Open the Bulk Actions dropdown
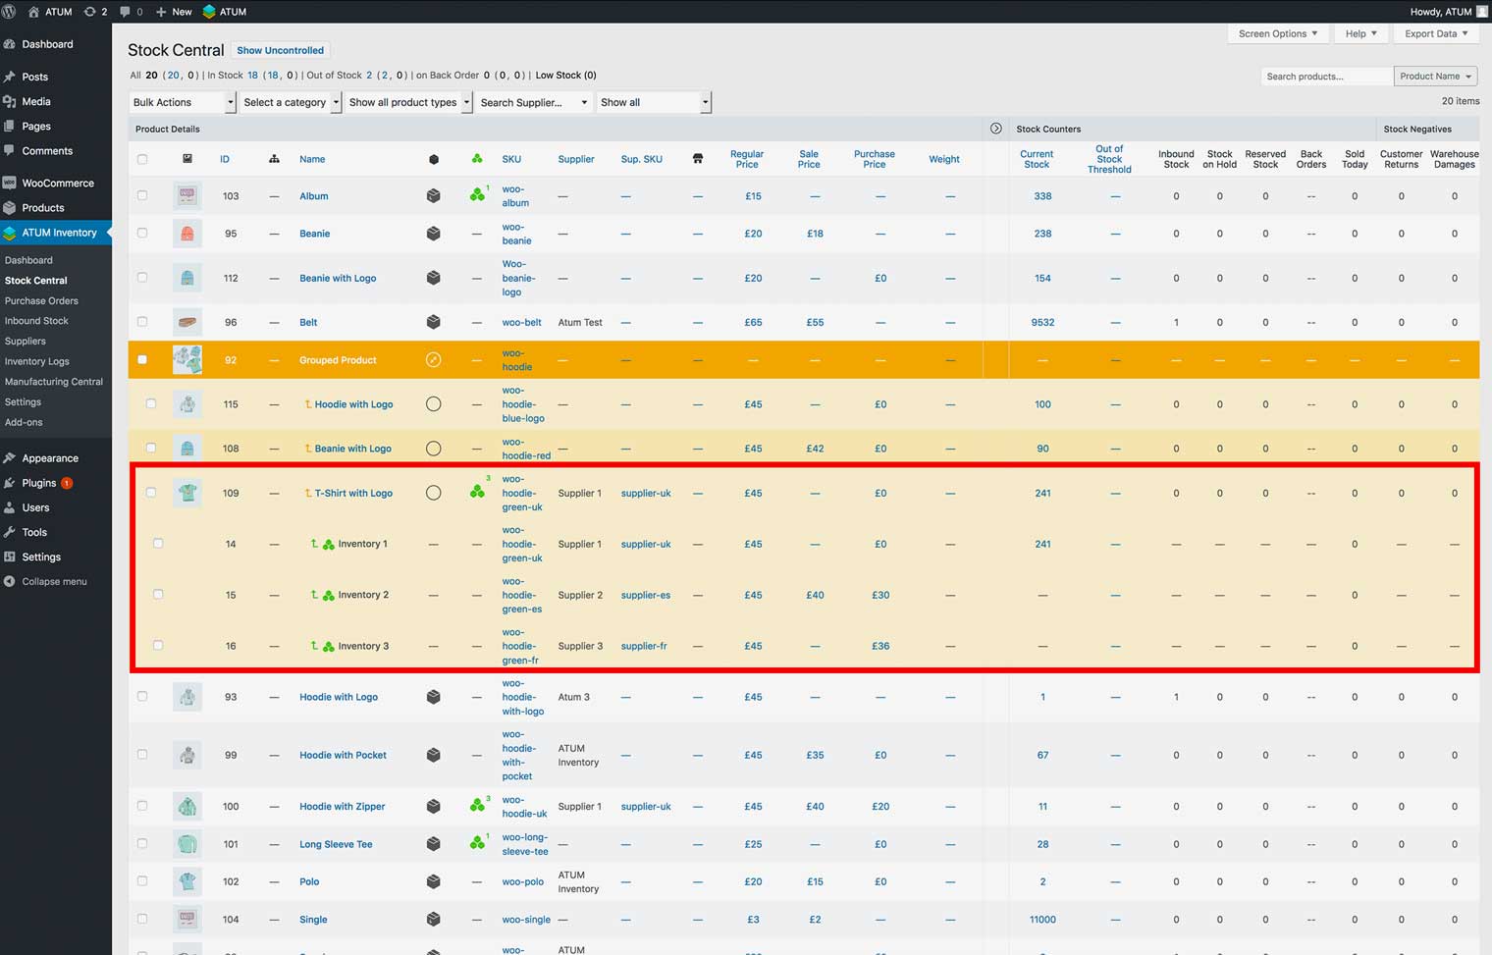The image size is (1492, 955). 184,102
